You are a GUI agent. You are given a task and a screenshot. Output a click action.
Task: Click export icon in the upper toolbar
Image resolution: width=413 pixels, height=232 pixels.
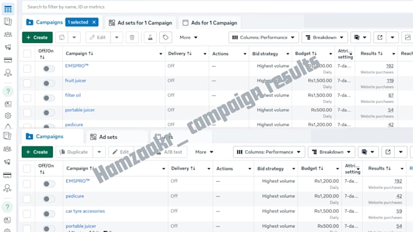coord(380,38)
